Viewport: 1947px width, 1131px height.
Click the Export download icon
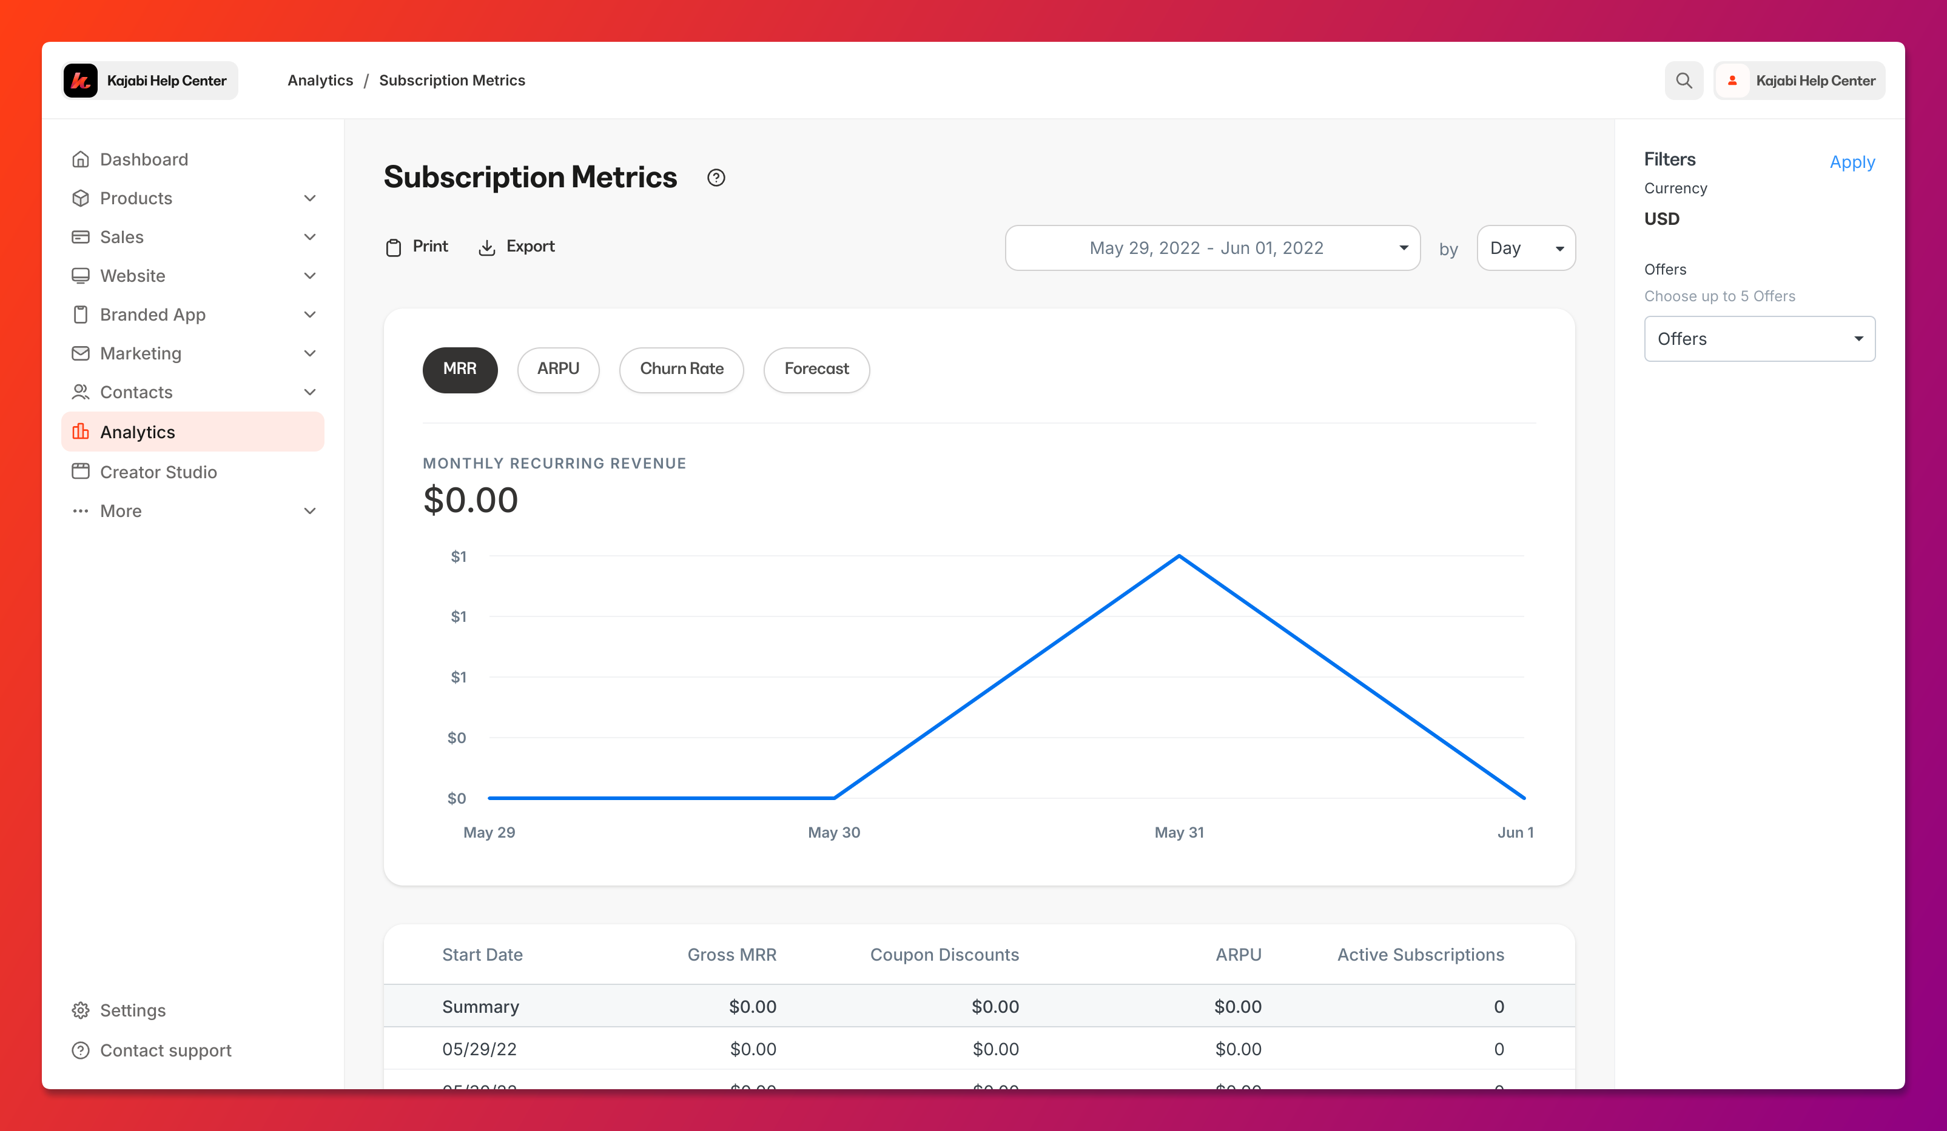click(486, 247)
